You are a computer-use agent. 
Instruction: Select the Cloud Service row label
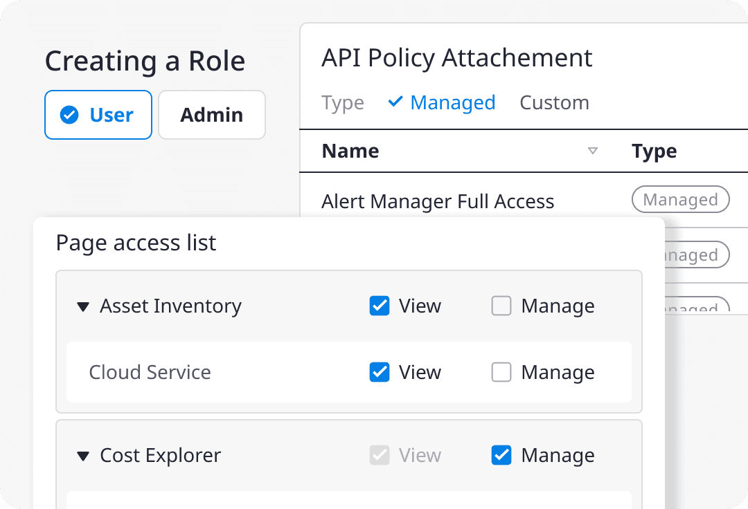(150, 372)
